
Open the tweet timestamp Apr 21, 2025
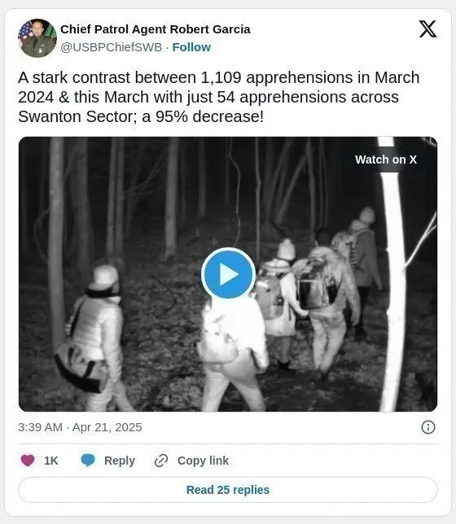80,427
